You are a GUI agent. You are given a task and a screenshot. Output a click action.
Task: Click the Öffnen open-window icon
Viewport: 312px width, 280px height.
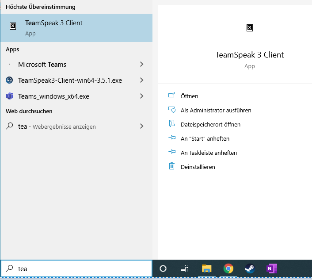pyautogui.click(x=172, y=95)
